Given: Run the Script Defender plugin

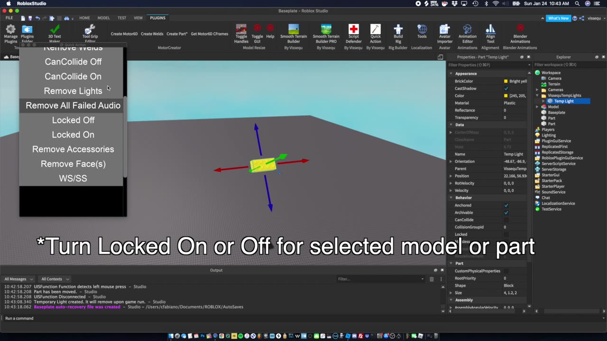Looking at the screenshot, I should pos(353,34).
